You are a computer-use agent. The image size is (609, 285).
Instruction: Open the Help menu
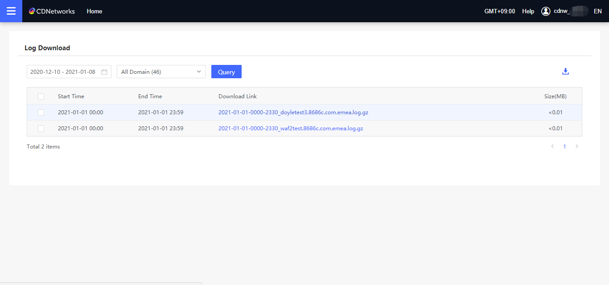tap(528, 11)
